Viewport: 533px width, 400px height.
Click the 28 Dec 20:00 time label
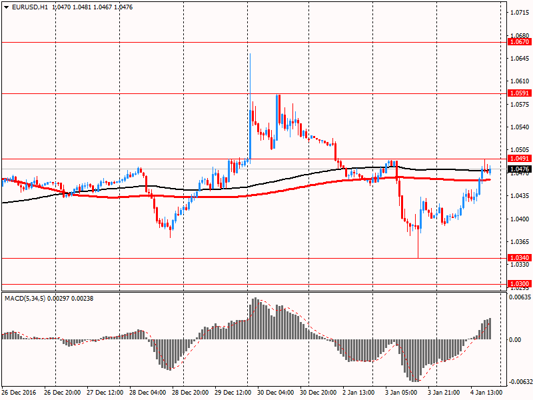(x=191, y=393)
